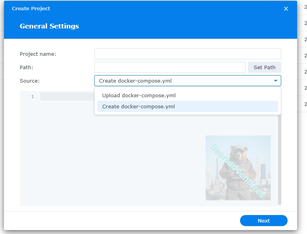
Task: Focus the Path input box
Action: (x=170, y=67)
